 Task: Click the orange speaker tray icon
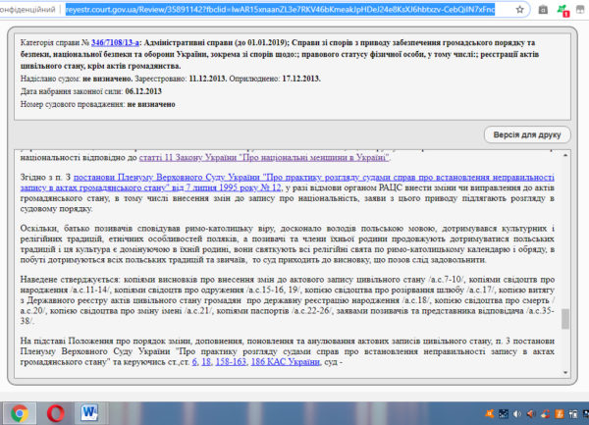pyautogui.click(x=531, y=414)
